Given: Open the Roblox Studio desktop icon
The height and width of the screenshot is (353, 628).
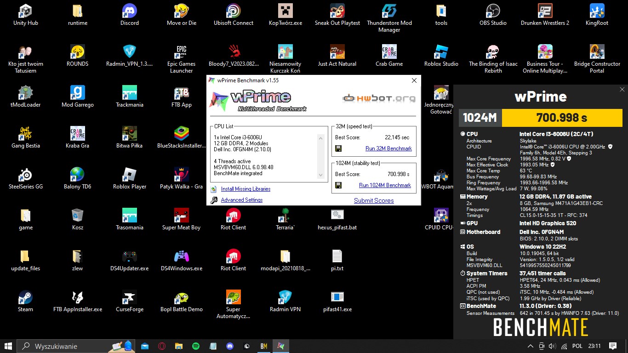Looking at the screenshot, I should 441,56.
